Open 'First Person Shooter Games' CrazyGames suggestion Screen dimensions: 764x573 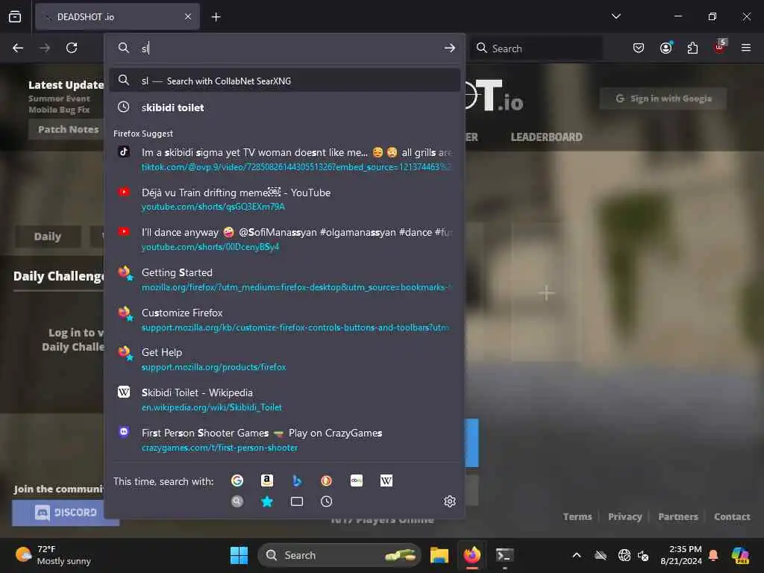click(x=285, y=440)
